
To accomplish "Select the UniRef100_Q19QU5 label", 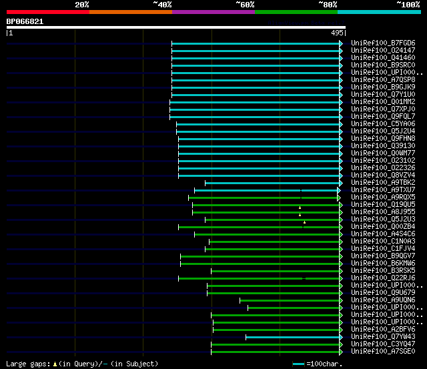I will (x=383, y=205).
